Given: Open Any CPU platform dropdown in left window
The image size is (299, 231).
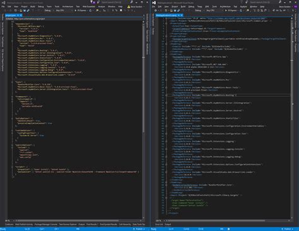Looking at the screenshot, I should point(64,11).
